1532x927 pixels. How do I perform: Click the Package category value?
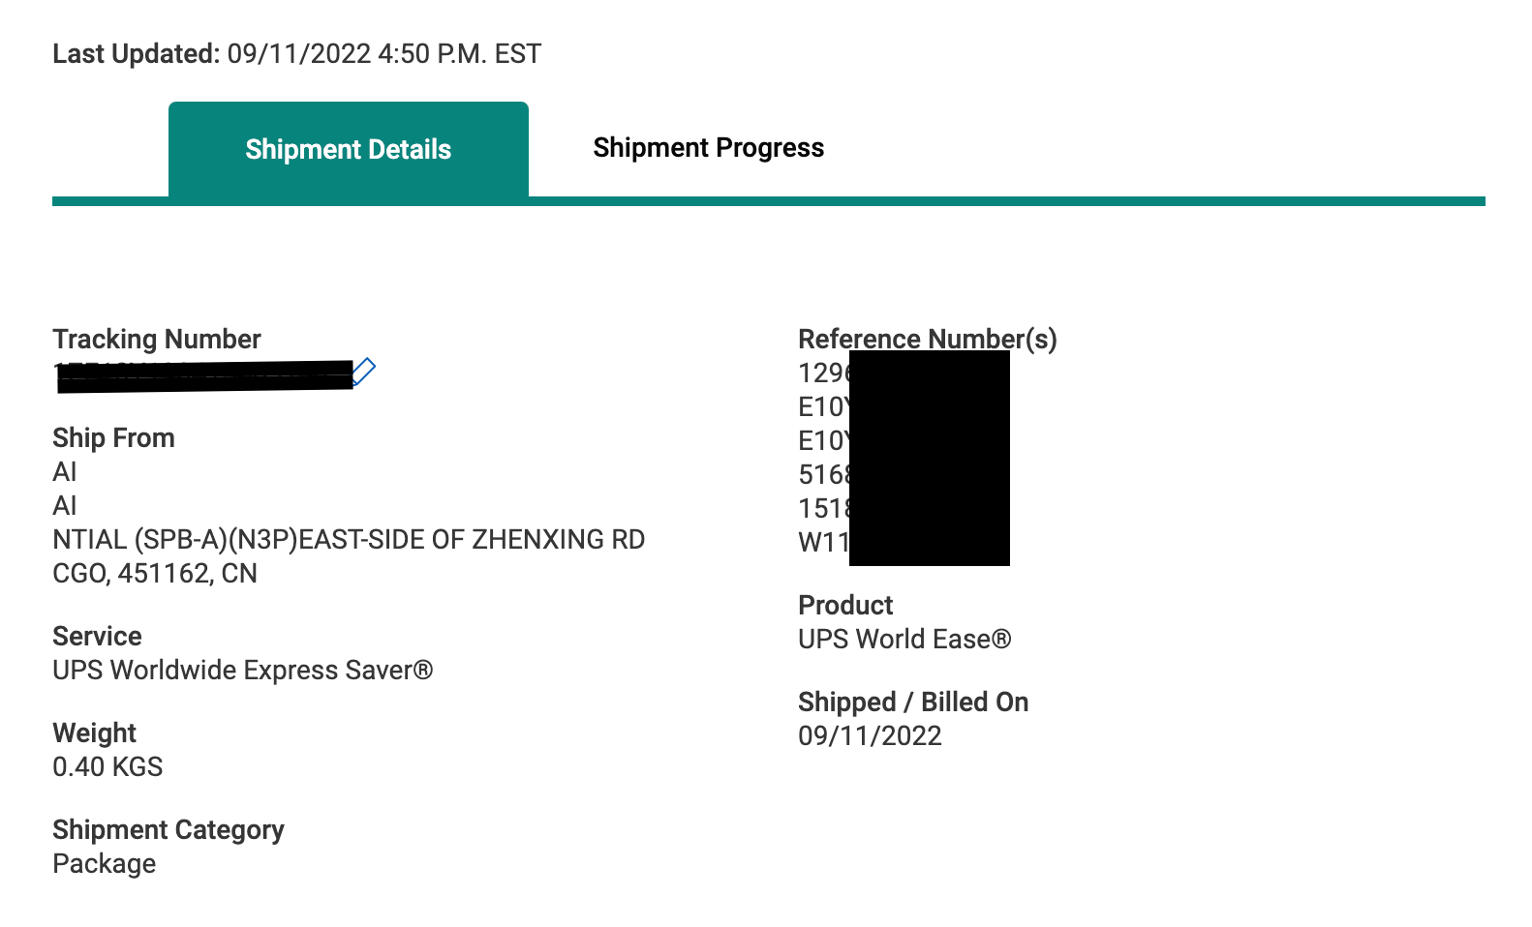point(104,864)
